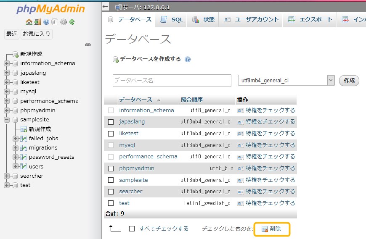The image size is (366, 239).
Task: Open the エクスポート tab
Action: click(311, 19)
